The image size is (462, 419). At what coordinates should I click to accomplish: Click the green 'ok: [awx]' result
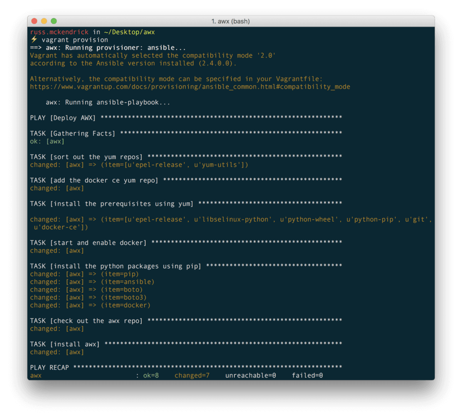tap(47, 142)
